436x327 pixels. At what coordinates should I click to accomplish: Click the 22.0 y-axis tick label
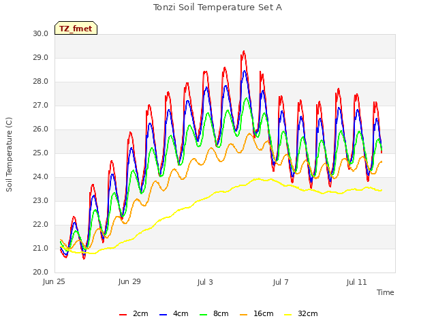(41, 225)
